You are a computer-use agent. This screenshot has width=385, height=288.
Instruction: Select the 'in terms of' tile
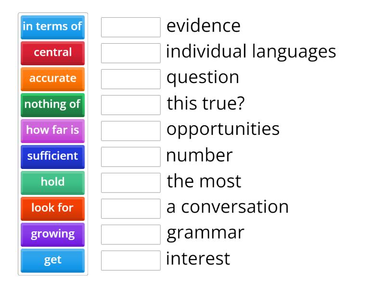pos(52,27)
